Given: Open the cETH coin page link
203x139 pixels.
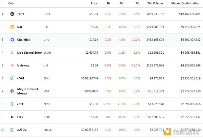Looking at the screenshot, I should pyautogui.click(x=21, y=104).
